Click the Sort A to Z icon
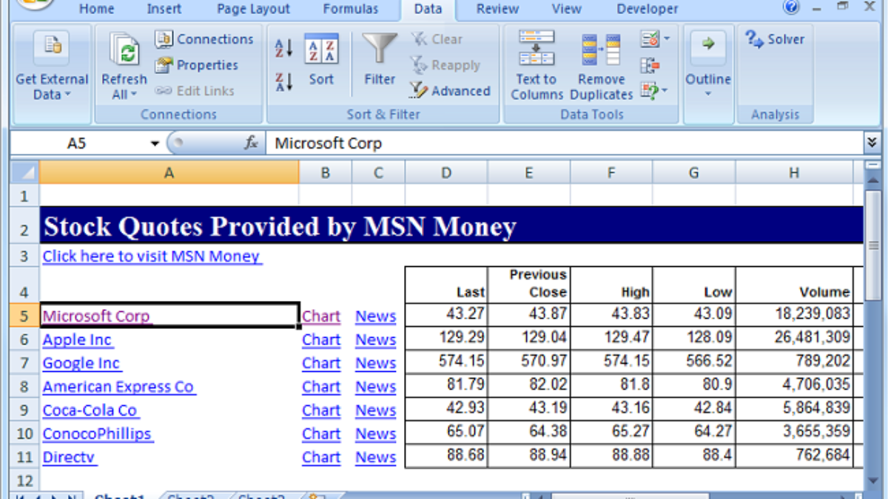The image size is (888, 499). 284,49
